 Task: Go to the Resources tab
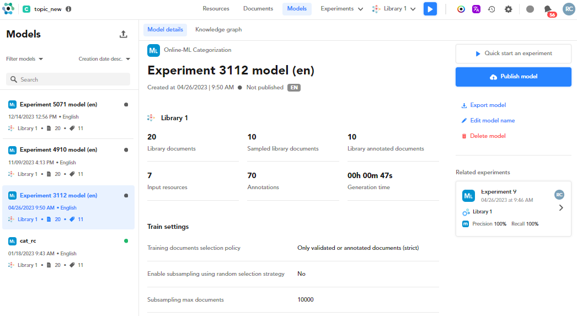[x=216, y=9]
